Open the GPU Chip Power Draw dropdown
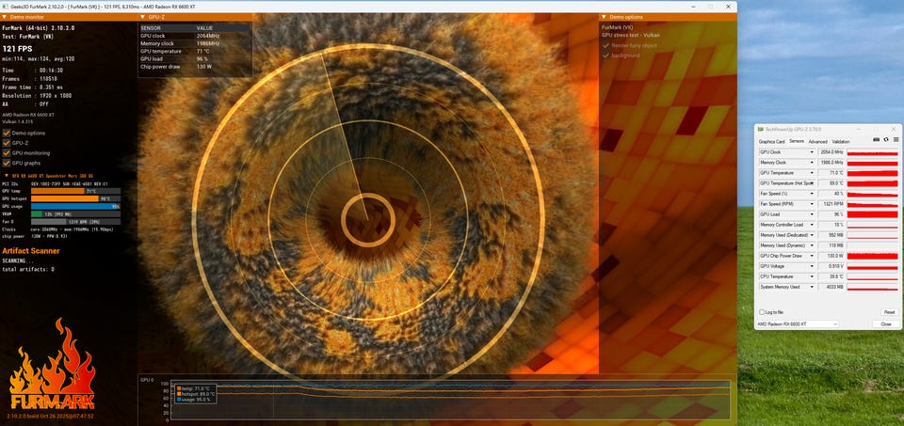This screenshot has width=904, height=426. click(x=813, y=256)
